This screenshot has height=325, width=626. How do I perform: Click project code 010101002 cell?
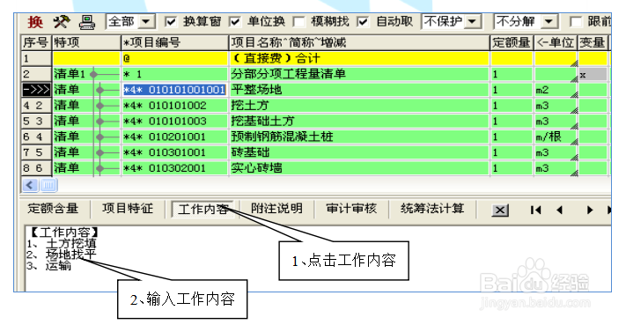click(174, 106)
